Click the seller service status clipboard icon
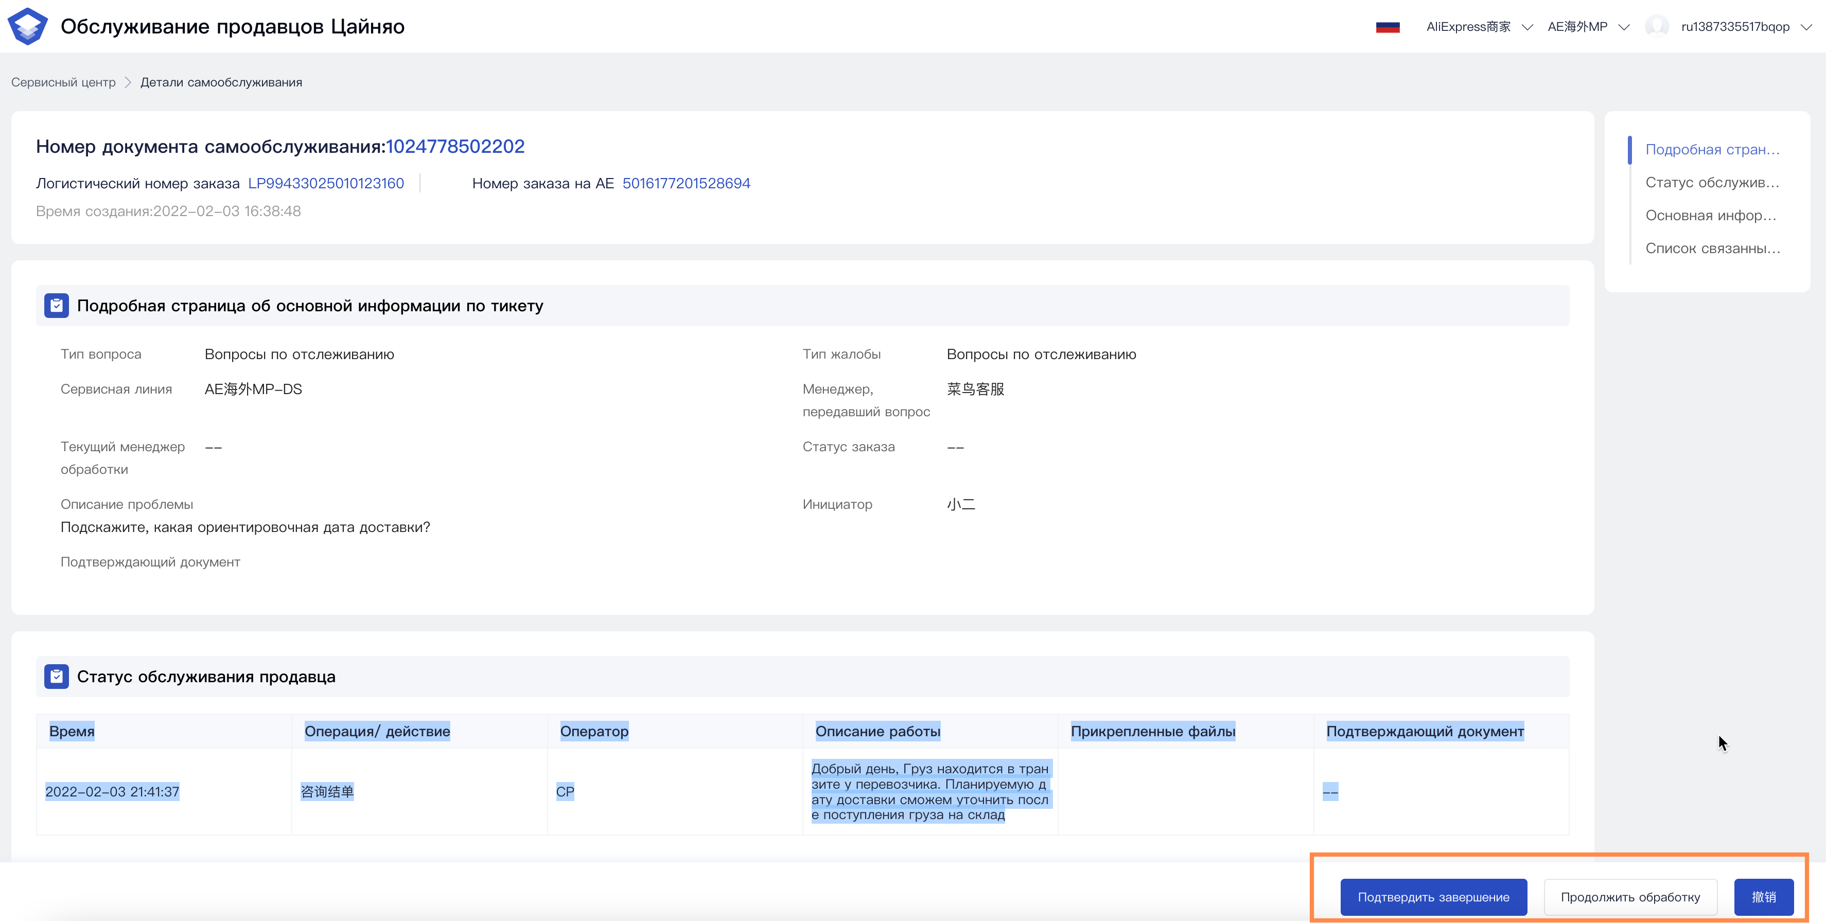The image size is (1826, 923). pos(56,677)
